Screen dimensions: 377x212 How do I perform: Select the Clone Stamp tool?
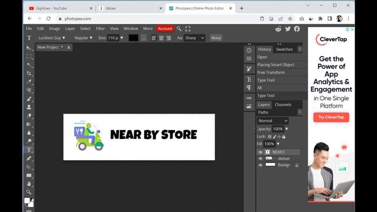[29, 107]
